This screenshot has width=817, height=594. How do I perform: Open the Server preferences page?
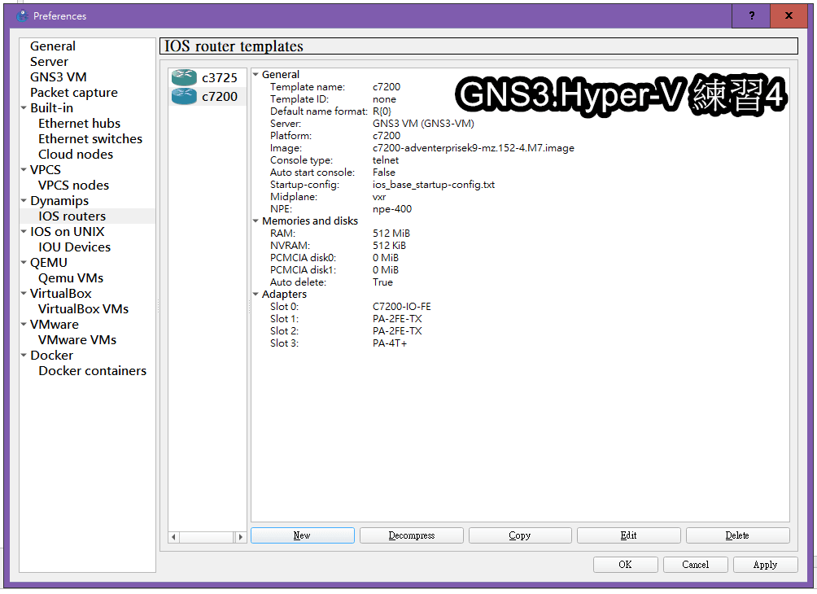[49, 62]
